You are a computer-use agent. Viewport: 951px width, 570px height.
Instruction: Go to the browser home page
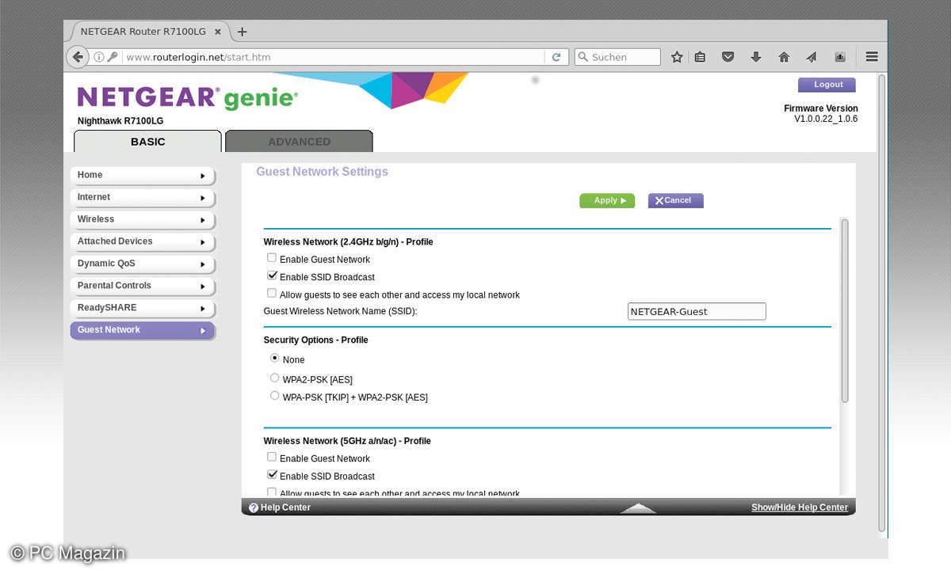point(784,57)
